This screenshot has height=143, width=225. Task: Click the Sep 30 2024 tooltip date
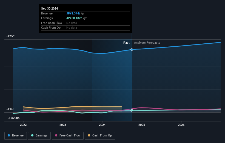(x=50, y=8)
